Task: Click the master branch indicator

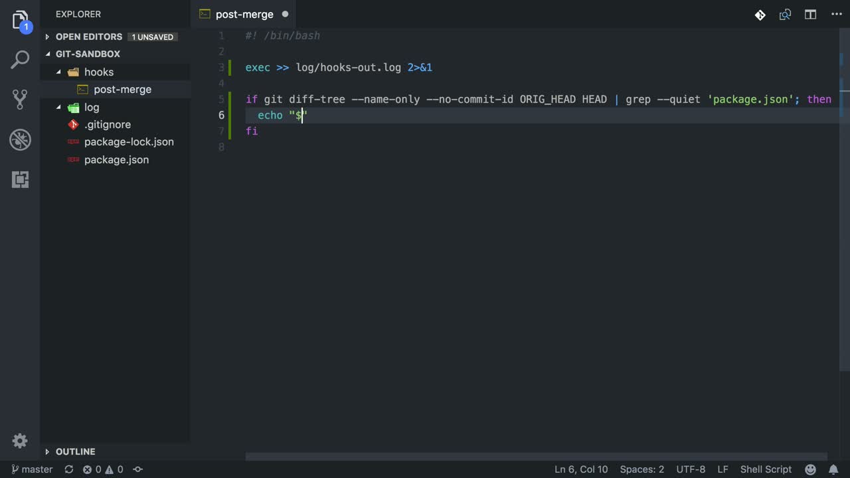Action: click(32, 469)
